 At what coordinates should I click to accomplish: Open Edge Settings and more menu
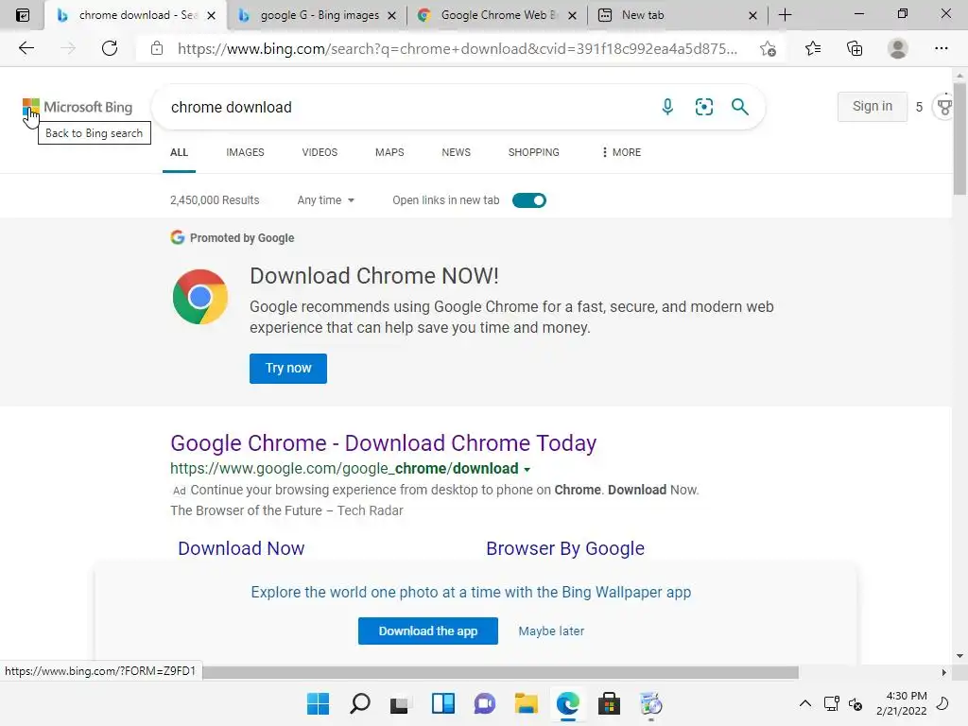(941, 48)
